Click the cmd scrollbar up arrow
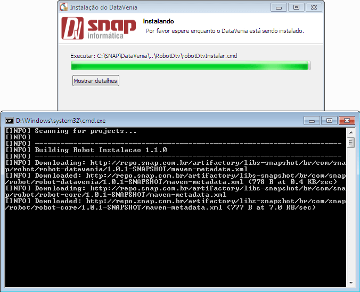360x292 pixels. tap(351, 132)
